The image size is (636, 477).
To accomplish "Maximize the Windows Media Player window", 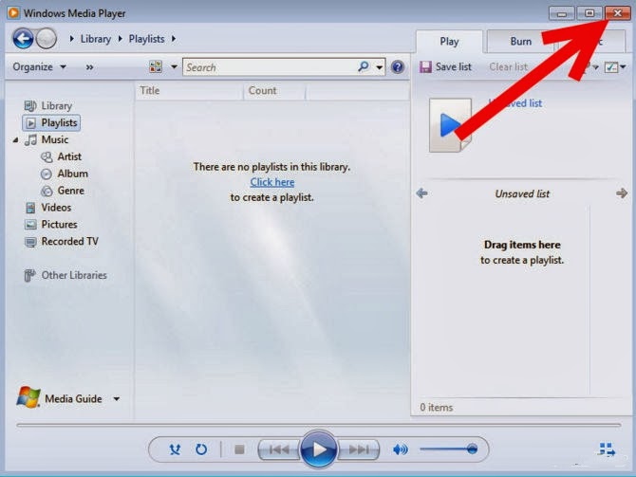I will click(589, 13).
